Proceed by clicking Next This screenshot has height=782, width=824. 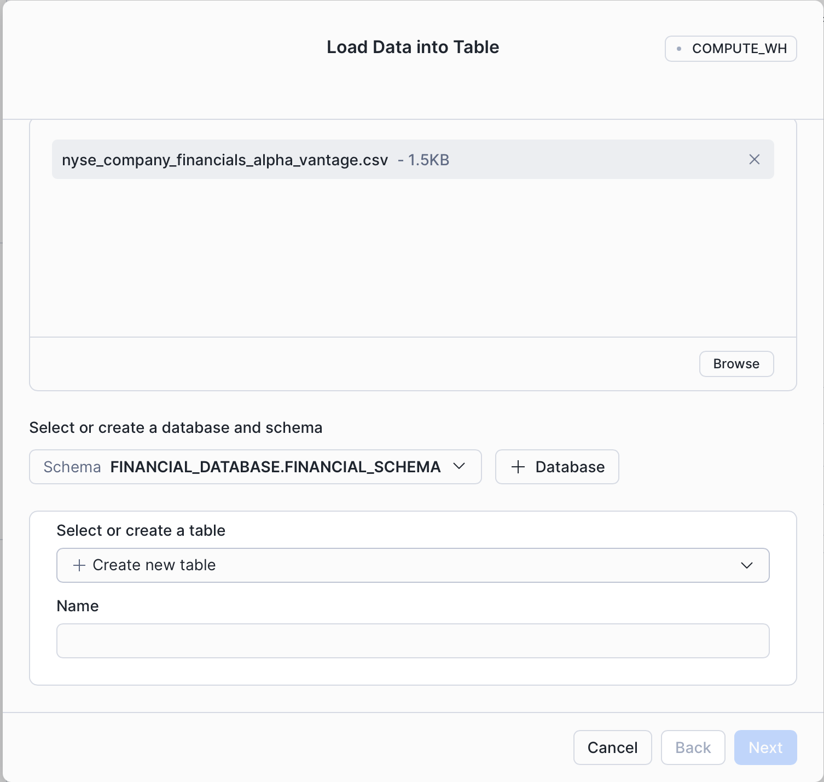click(x=765, y=747)
